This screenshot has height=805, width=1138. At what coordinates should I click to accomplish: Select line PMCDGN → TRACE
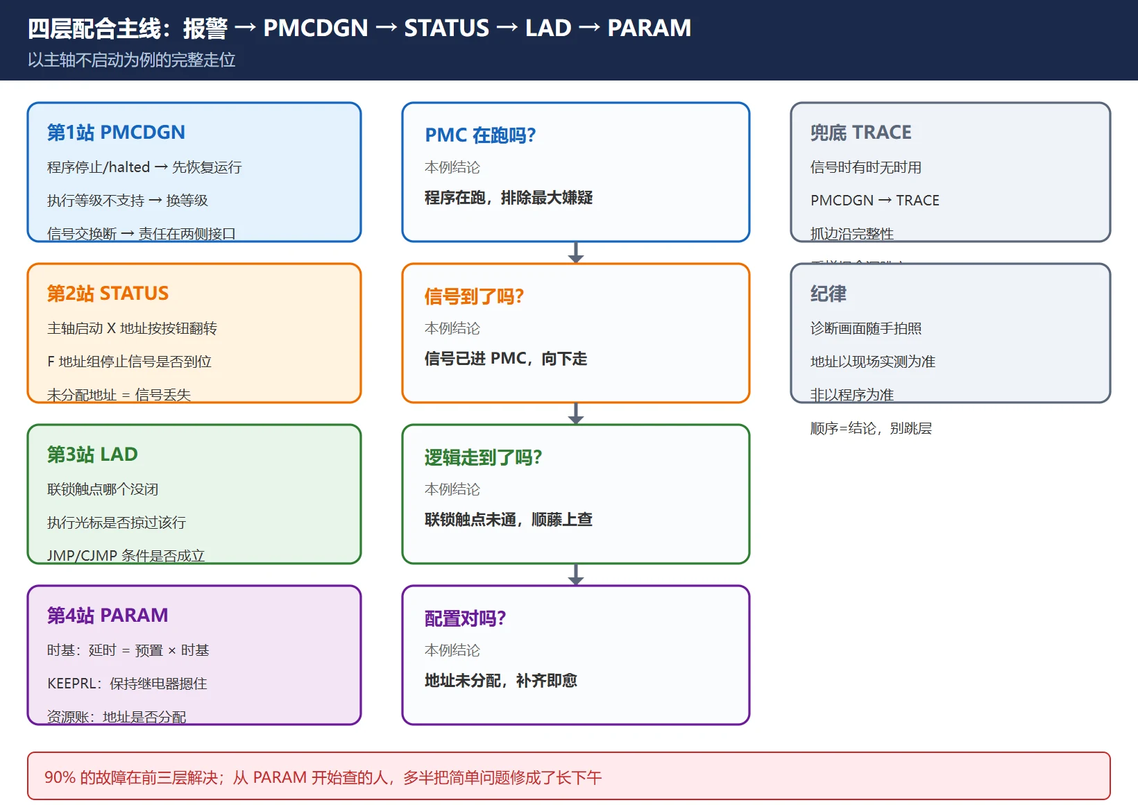875,201
